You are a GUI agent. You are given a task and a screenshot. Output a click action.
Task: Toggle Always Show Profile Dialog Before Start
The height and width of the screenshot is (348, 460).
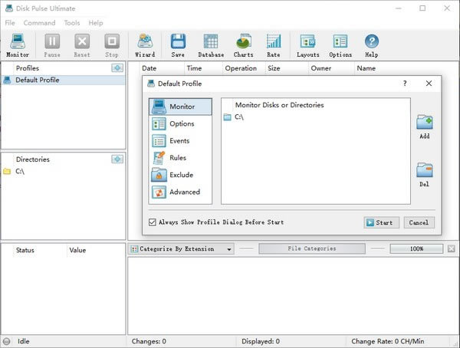(153, 222)
